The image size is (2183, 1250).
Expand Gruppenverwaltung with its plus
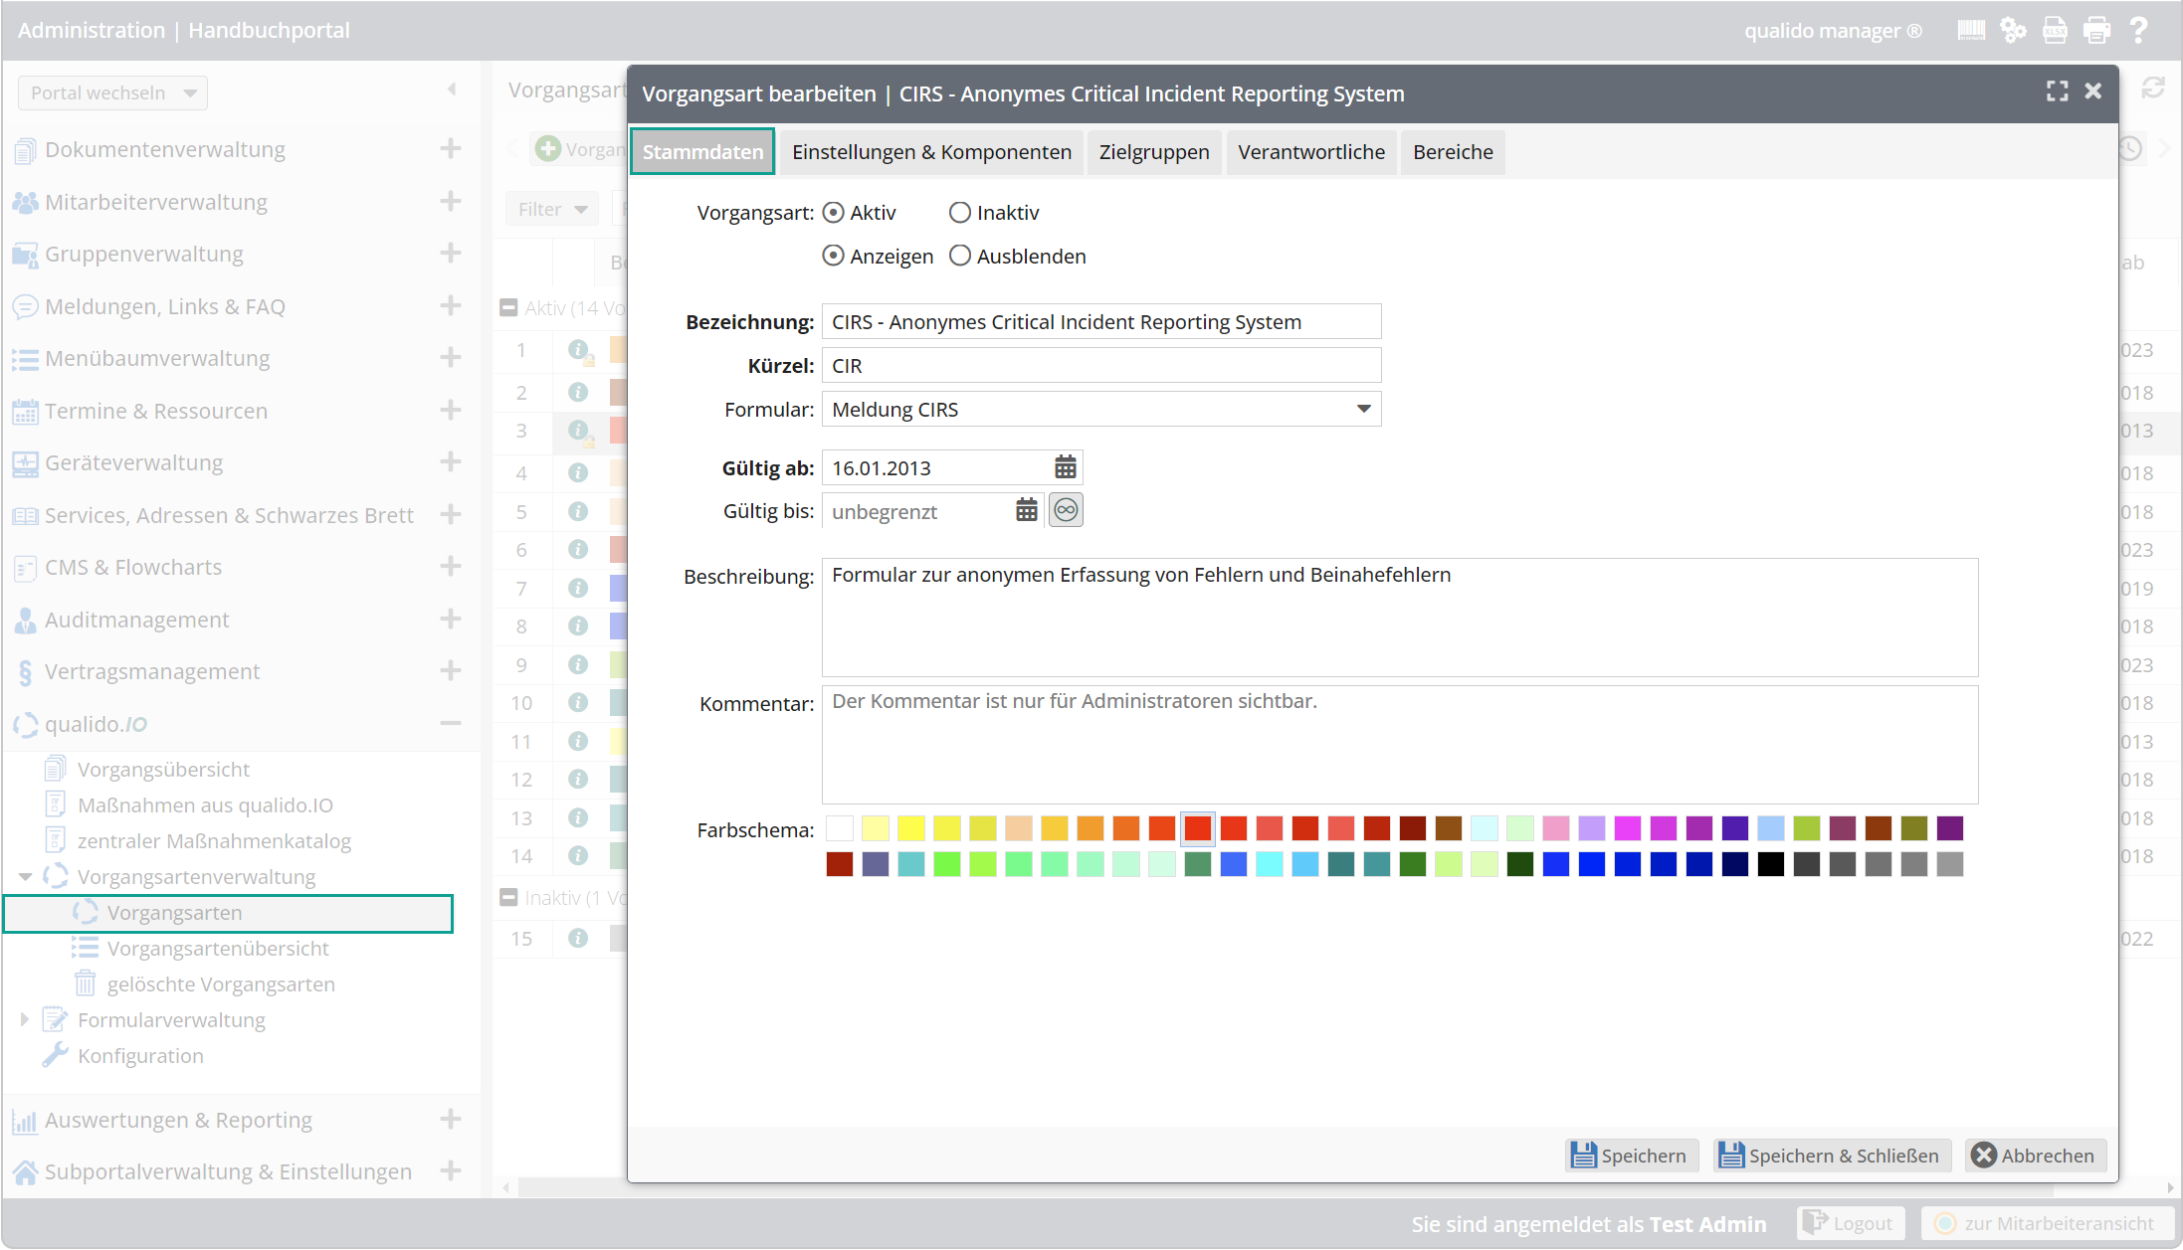(451, 253)
